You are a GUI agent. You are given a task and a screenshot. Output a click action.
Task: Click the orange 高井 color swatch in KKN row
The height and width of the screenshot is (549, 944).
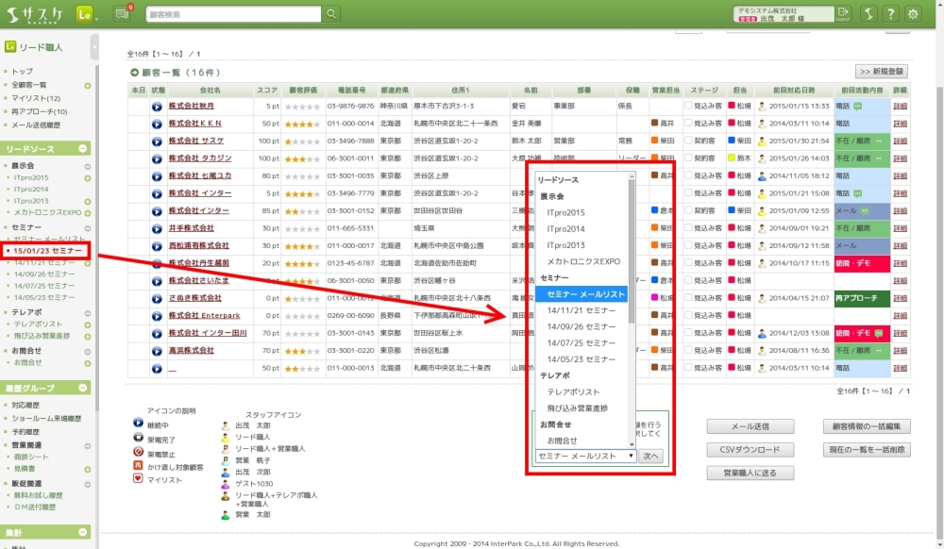pos(655,124)
